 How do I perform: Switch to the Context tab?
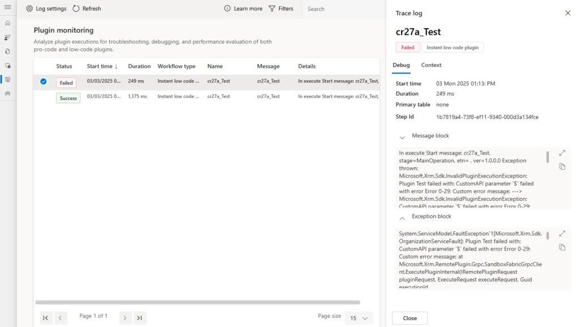431,65
